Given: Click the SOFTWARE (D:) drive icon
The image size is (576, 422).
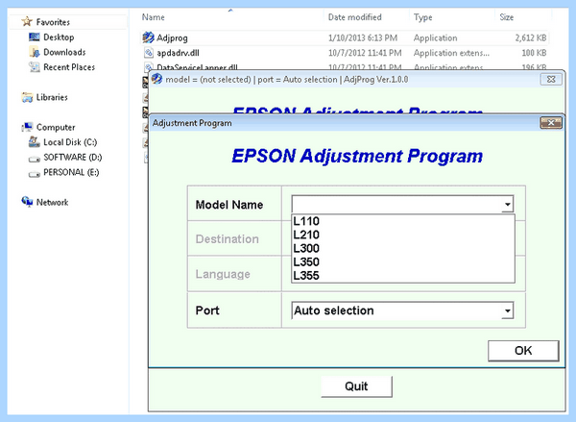Looking at the screenshot, I should [35, 159].
